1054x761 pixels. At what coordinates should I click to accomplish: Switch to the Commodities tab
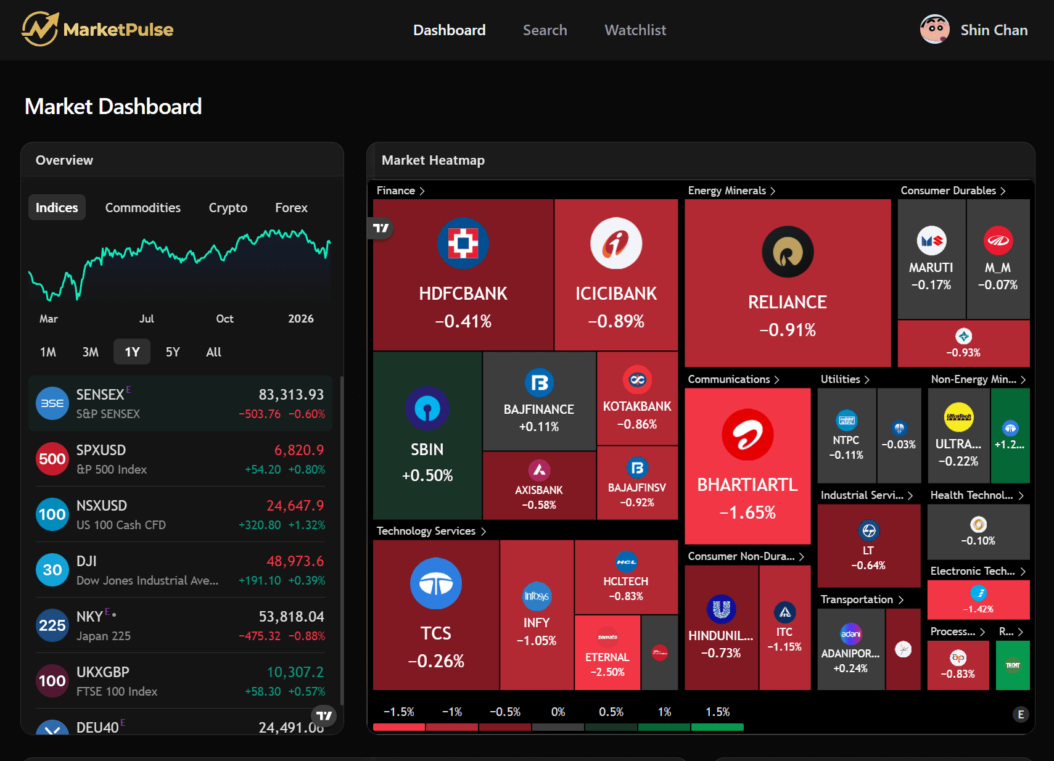(x=142, y=207)
